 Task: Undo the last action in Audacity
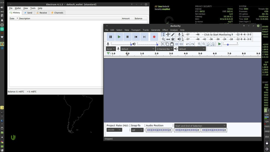[x=188, y=44]
